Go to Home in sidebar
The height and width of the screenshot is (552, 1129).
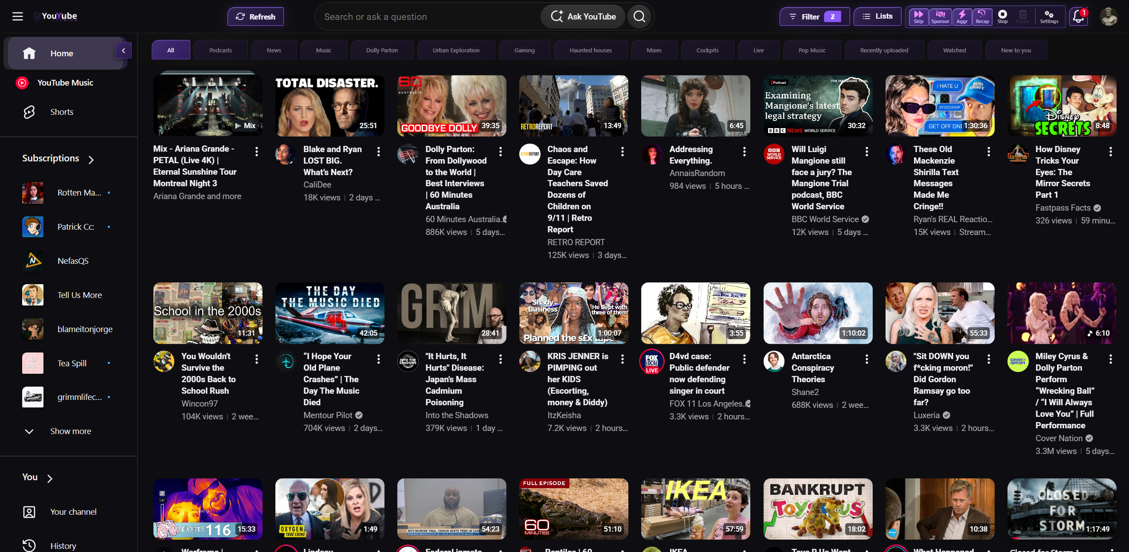click(66, 53)
